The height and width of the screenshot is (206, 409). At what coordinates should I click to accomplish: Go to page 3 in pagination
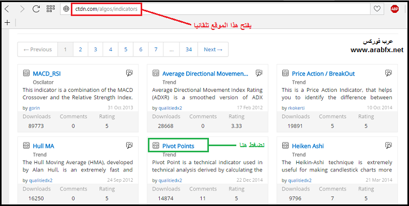click(96, 49)
